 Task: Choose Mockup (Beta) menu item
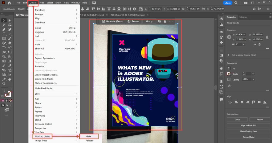(x=42, y=136)
